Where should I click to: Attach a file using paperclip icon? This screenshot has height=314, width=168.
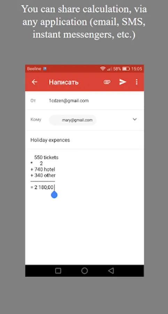(107, 82)
